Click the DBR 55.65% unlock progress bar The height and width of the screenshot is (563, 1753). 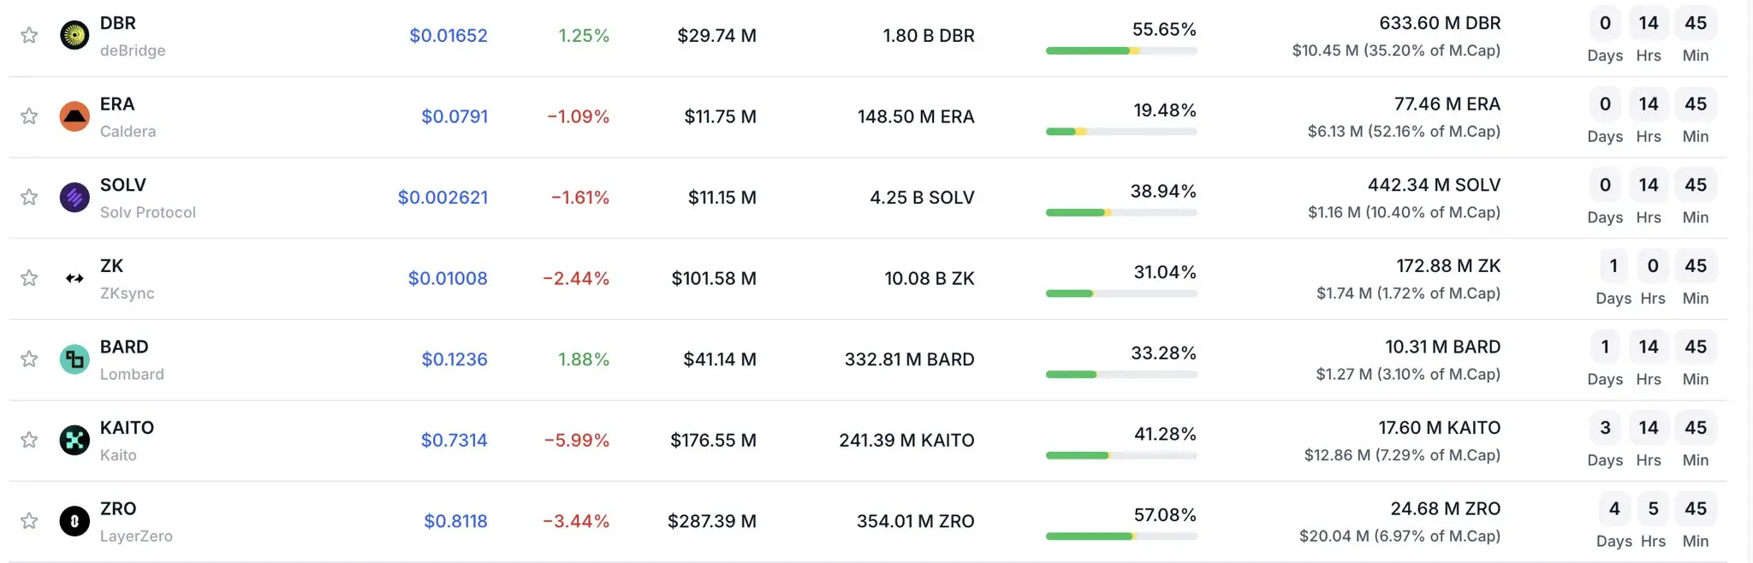pyautogui.click(x=1121, y=50)
